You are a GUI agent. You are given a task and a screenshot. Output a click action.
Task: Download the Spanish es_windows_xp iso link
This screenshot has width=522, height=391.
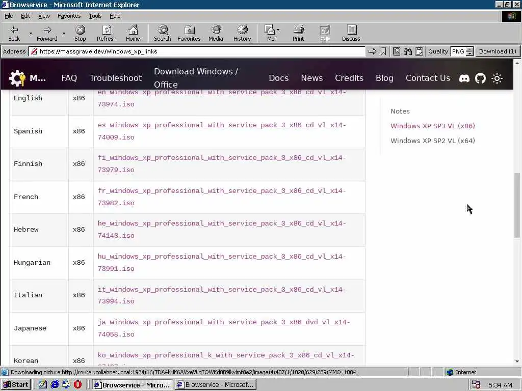222,131
